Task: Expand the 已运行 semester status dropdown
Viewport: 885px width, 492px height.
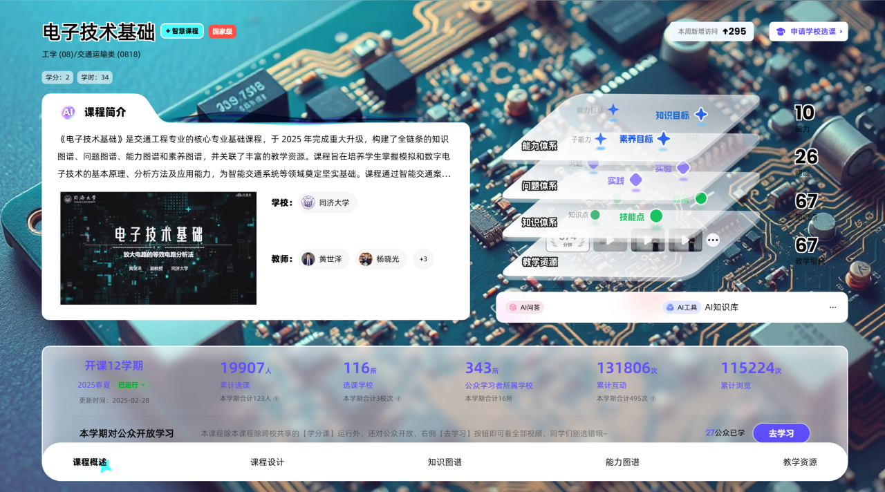Action: click(x=131, y=385)
